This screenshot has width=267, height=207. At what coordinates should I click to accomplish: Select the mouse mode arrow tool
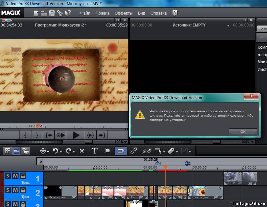(158, 151)
